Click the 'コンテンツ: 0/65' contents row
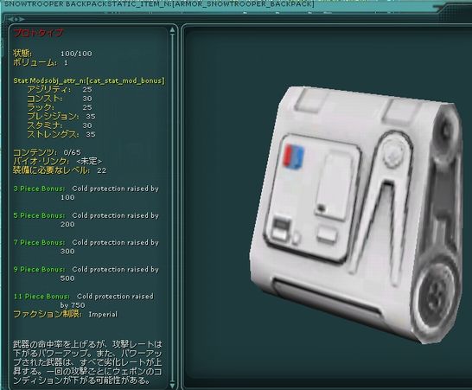 click(x=48, y=152)
